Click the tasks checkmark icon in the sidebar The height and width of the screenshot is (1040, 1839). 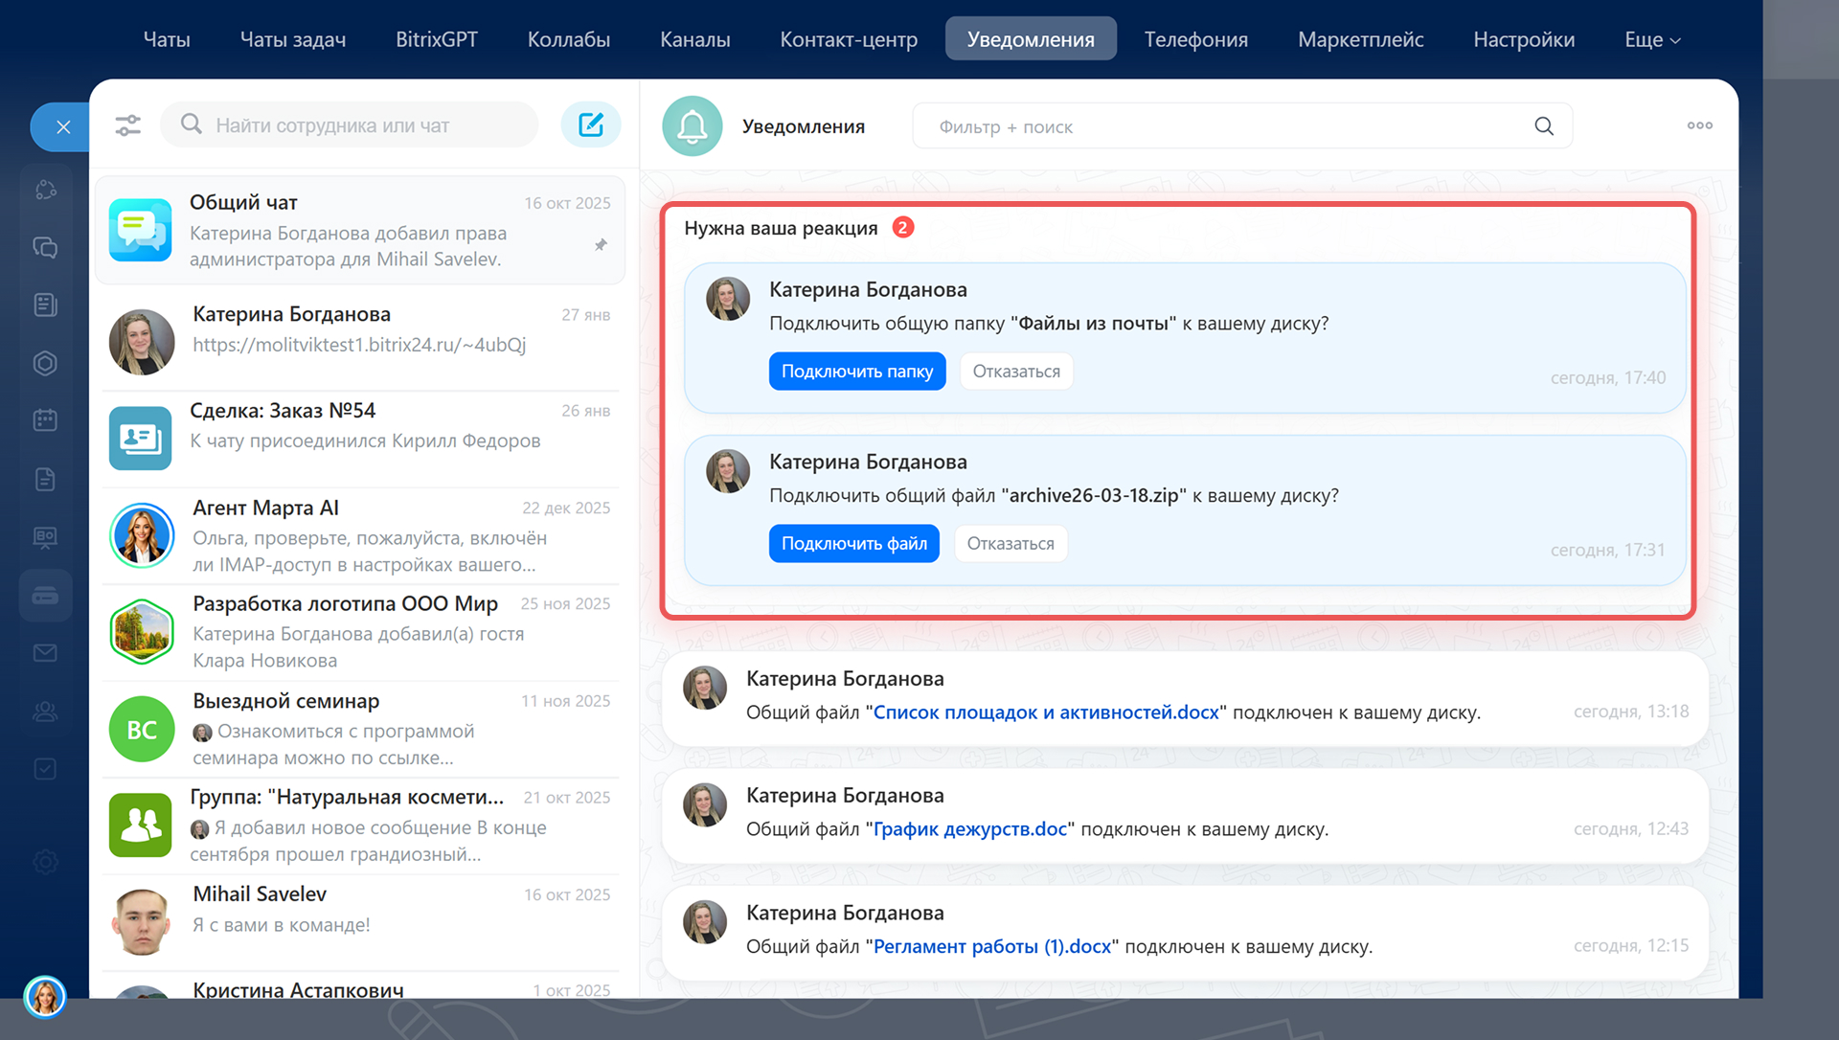pyautogui.click(x=45, y=769)
